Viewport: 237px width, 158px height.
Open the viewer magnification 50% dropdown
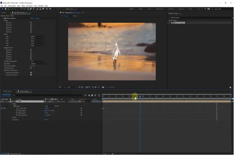pos(62,87)
